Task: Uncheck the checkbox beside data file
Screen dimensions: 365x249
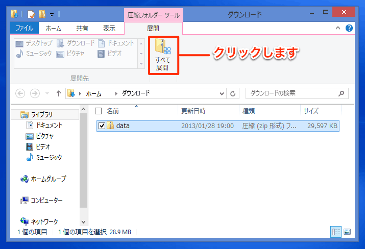Action: pos(102,126)
